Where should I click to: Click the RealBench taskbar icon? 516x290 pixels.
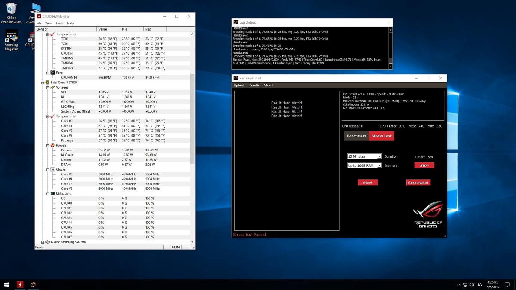click(x=33, y=284)
